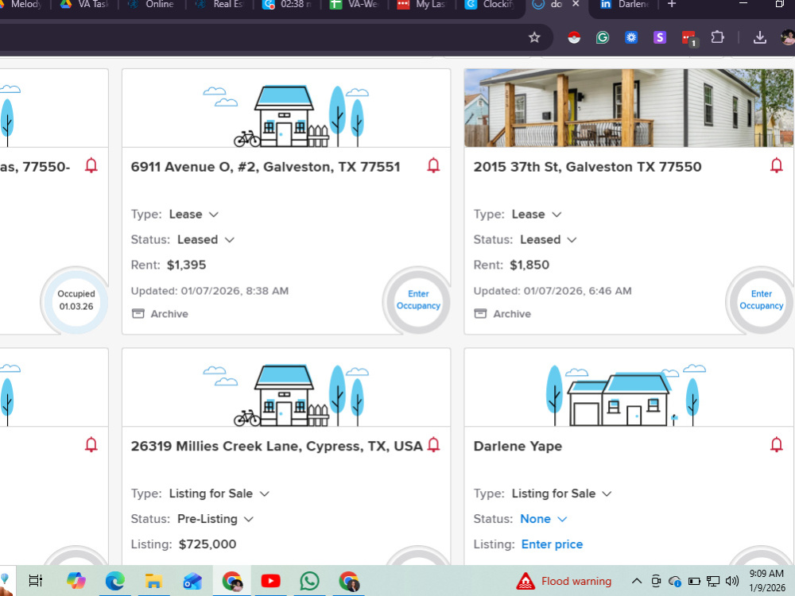Open the purple S extension icon
Viewport: 795px width, 596px height.
(660, 37)
